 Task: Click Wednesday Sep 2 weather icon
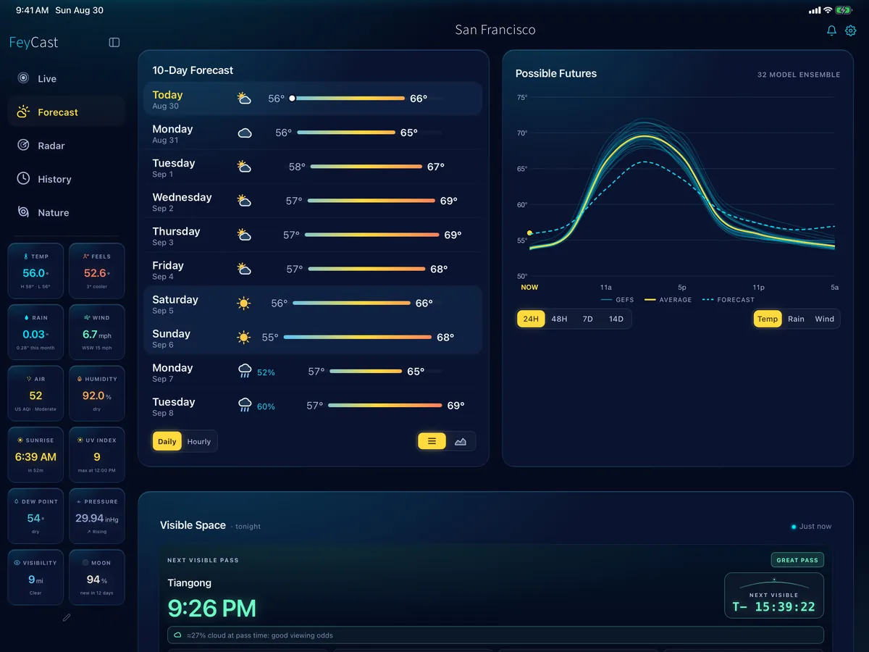[x=244, y=201]
